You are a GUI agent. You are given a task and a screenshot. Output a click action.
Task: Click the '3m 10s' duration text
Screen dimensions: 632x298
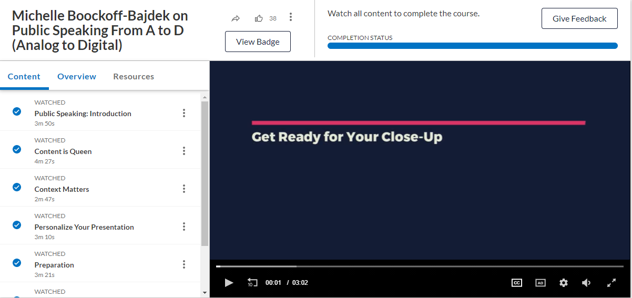coord(45,237)
